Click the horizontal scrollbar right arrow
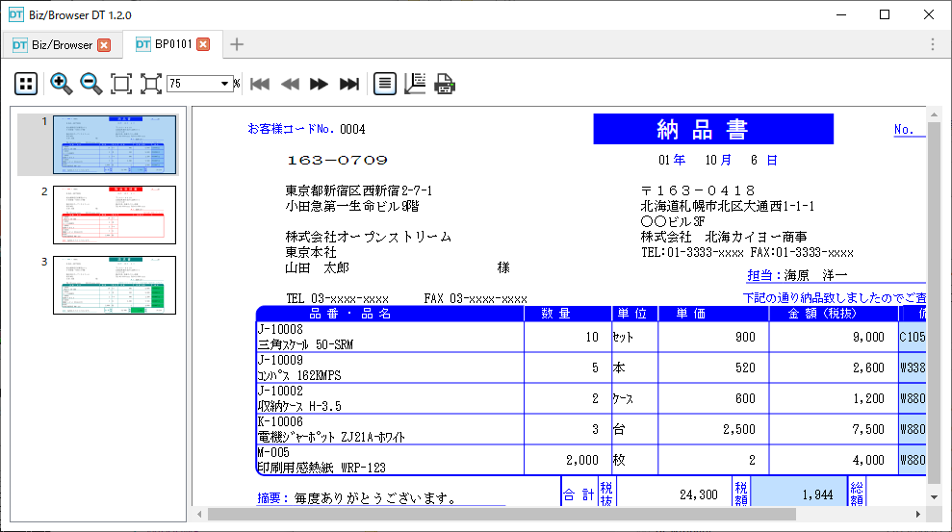 [919, 515]
